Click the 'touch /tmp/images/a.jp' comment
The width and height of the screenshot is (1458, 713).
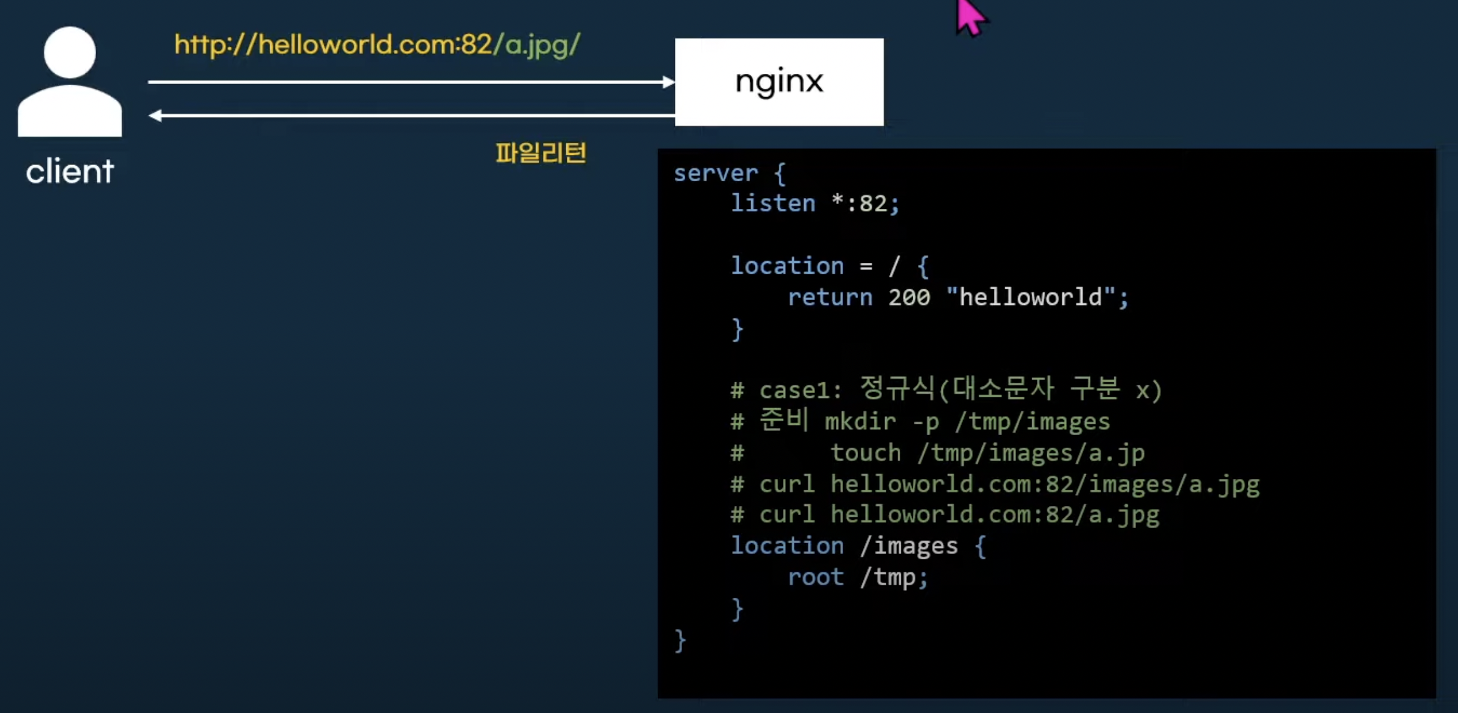[987, 453]
